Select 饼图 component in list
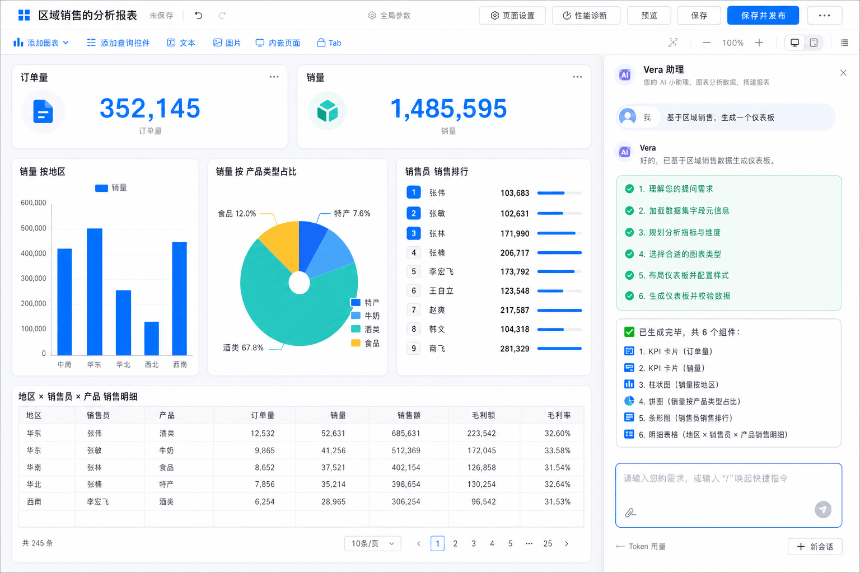This screenshot has height=573, width=860. [x=683, y=401]
